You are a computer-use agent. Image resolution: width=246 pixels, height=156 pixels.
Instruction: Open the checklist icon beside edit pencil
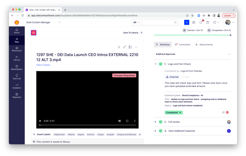(130, 47)
